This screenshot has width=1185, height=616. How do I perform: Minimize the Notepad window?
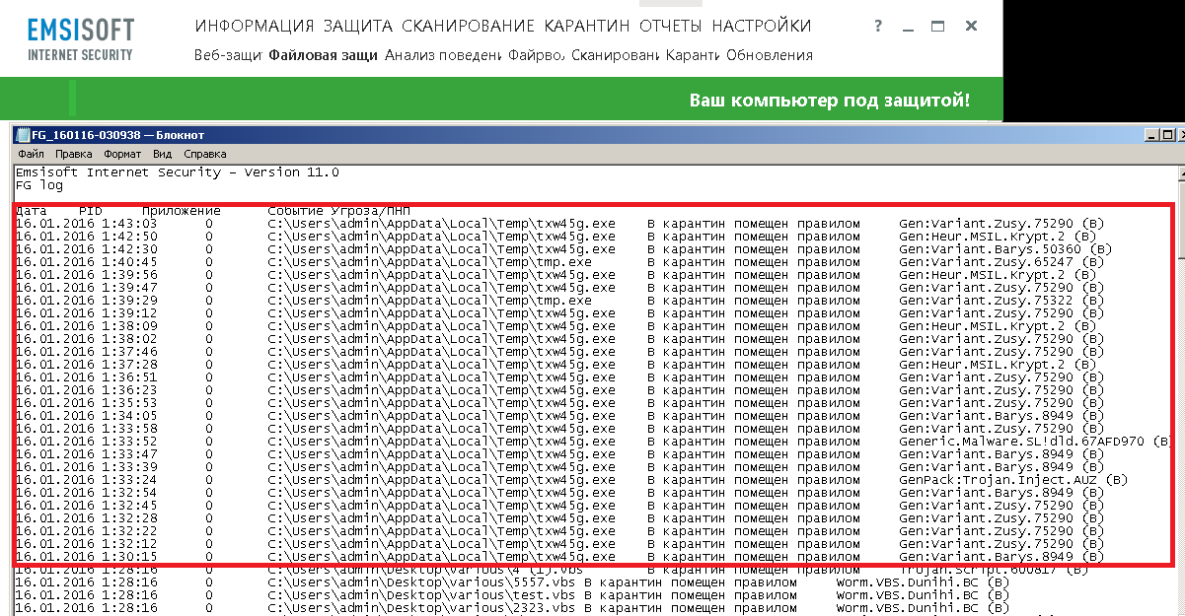point(1153,135)
